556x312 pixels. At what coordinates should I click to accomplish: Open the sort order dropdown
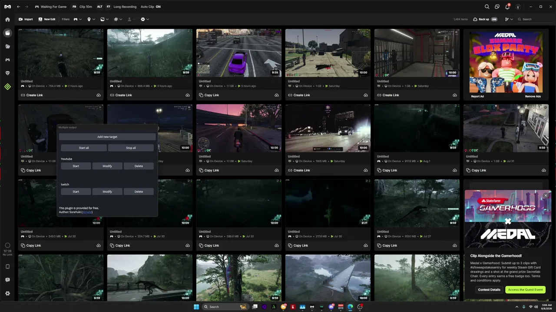coord(509,19)
